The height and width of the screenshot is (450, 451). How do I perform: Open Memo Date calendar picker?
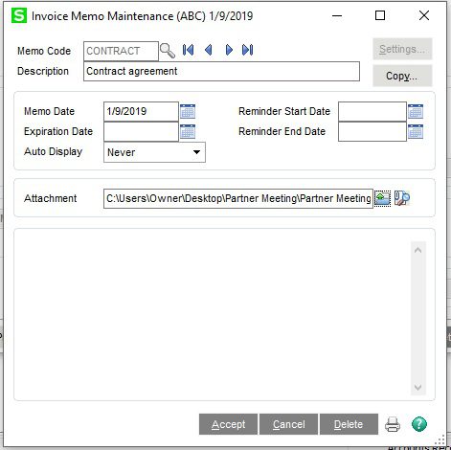tap(188, 111)
